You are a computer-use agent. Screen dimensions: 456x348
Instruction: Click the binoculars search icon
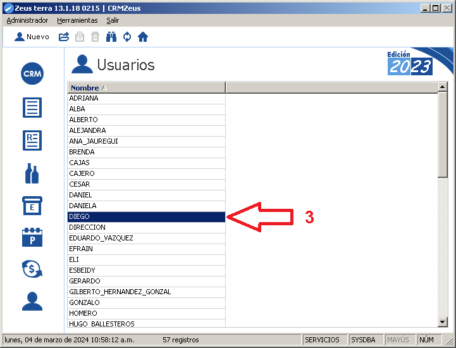click(x=111, y=37)
